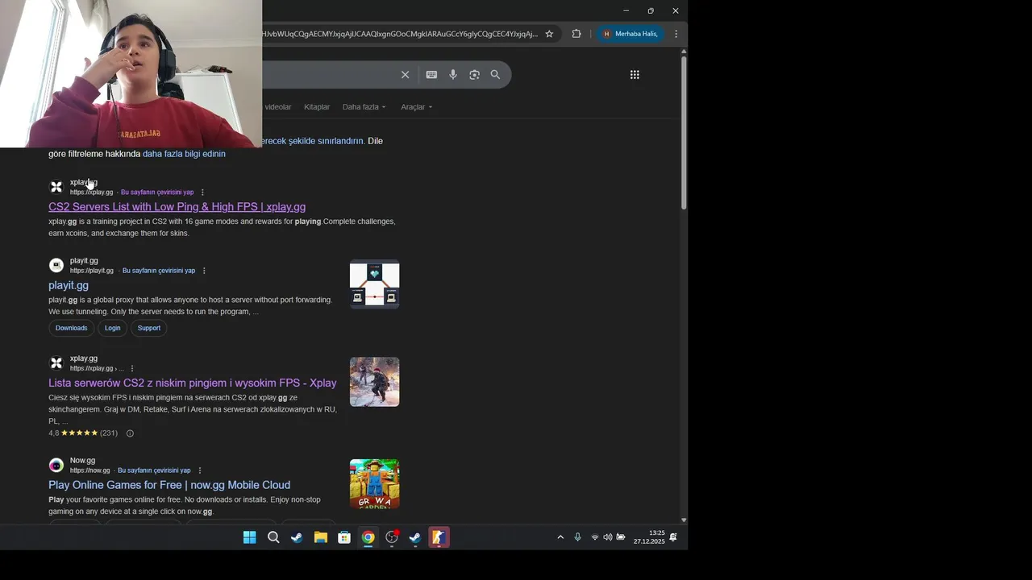1032x580 pixels.
Task: Open Microsoft Store from taskbar
Action: (344, 537)
